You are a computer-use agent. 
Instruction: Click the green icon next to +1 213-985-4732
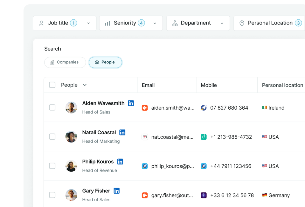(x=204, y=137)
